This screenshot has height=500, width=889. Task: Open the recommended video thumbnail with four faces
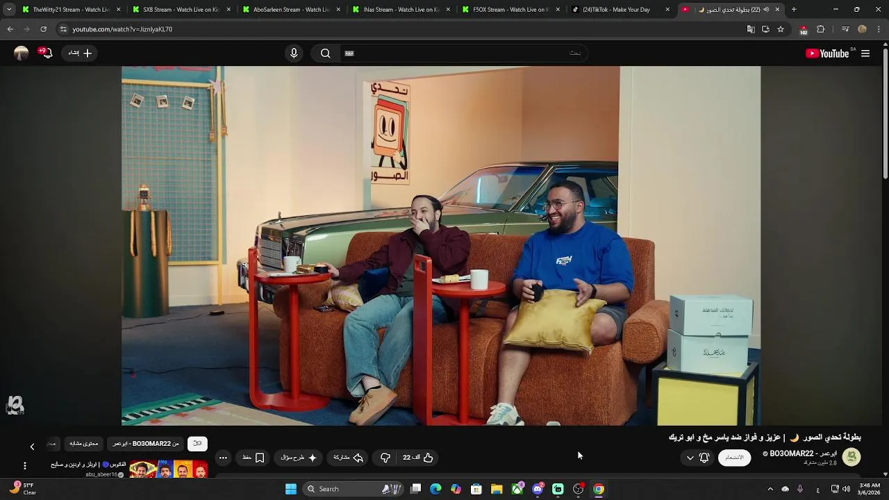pyautogui.click(x=169, y=469)
